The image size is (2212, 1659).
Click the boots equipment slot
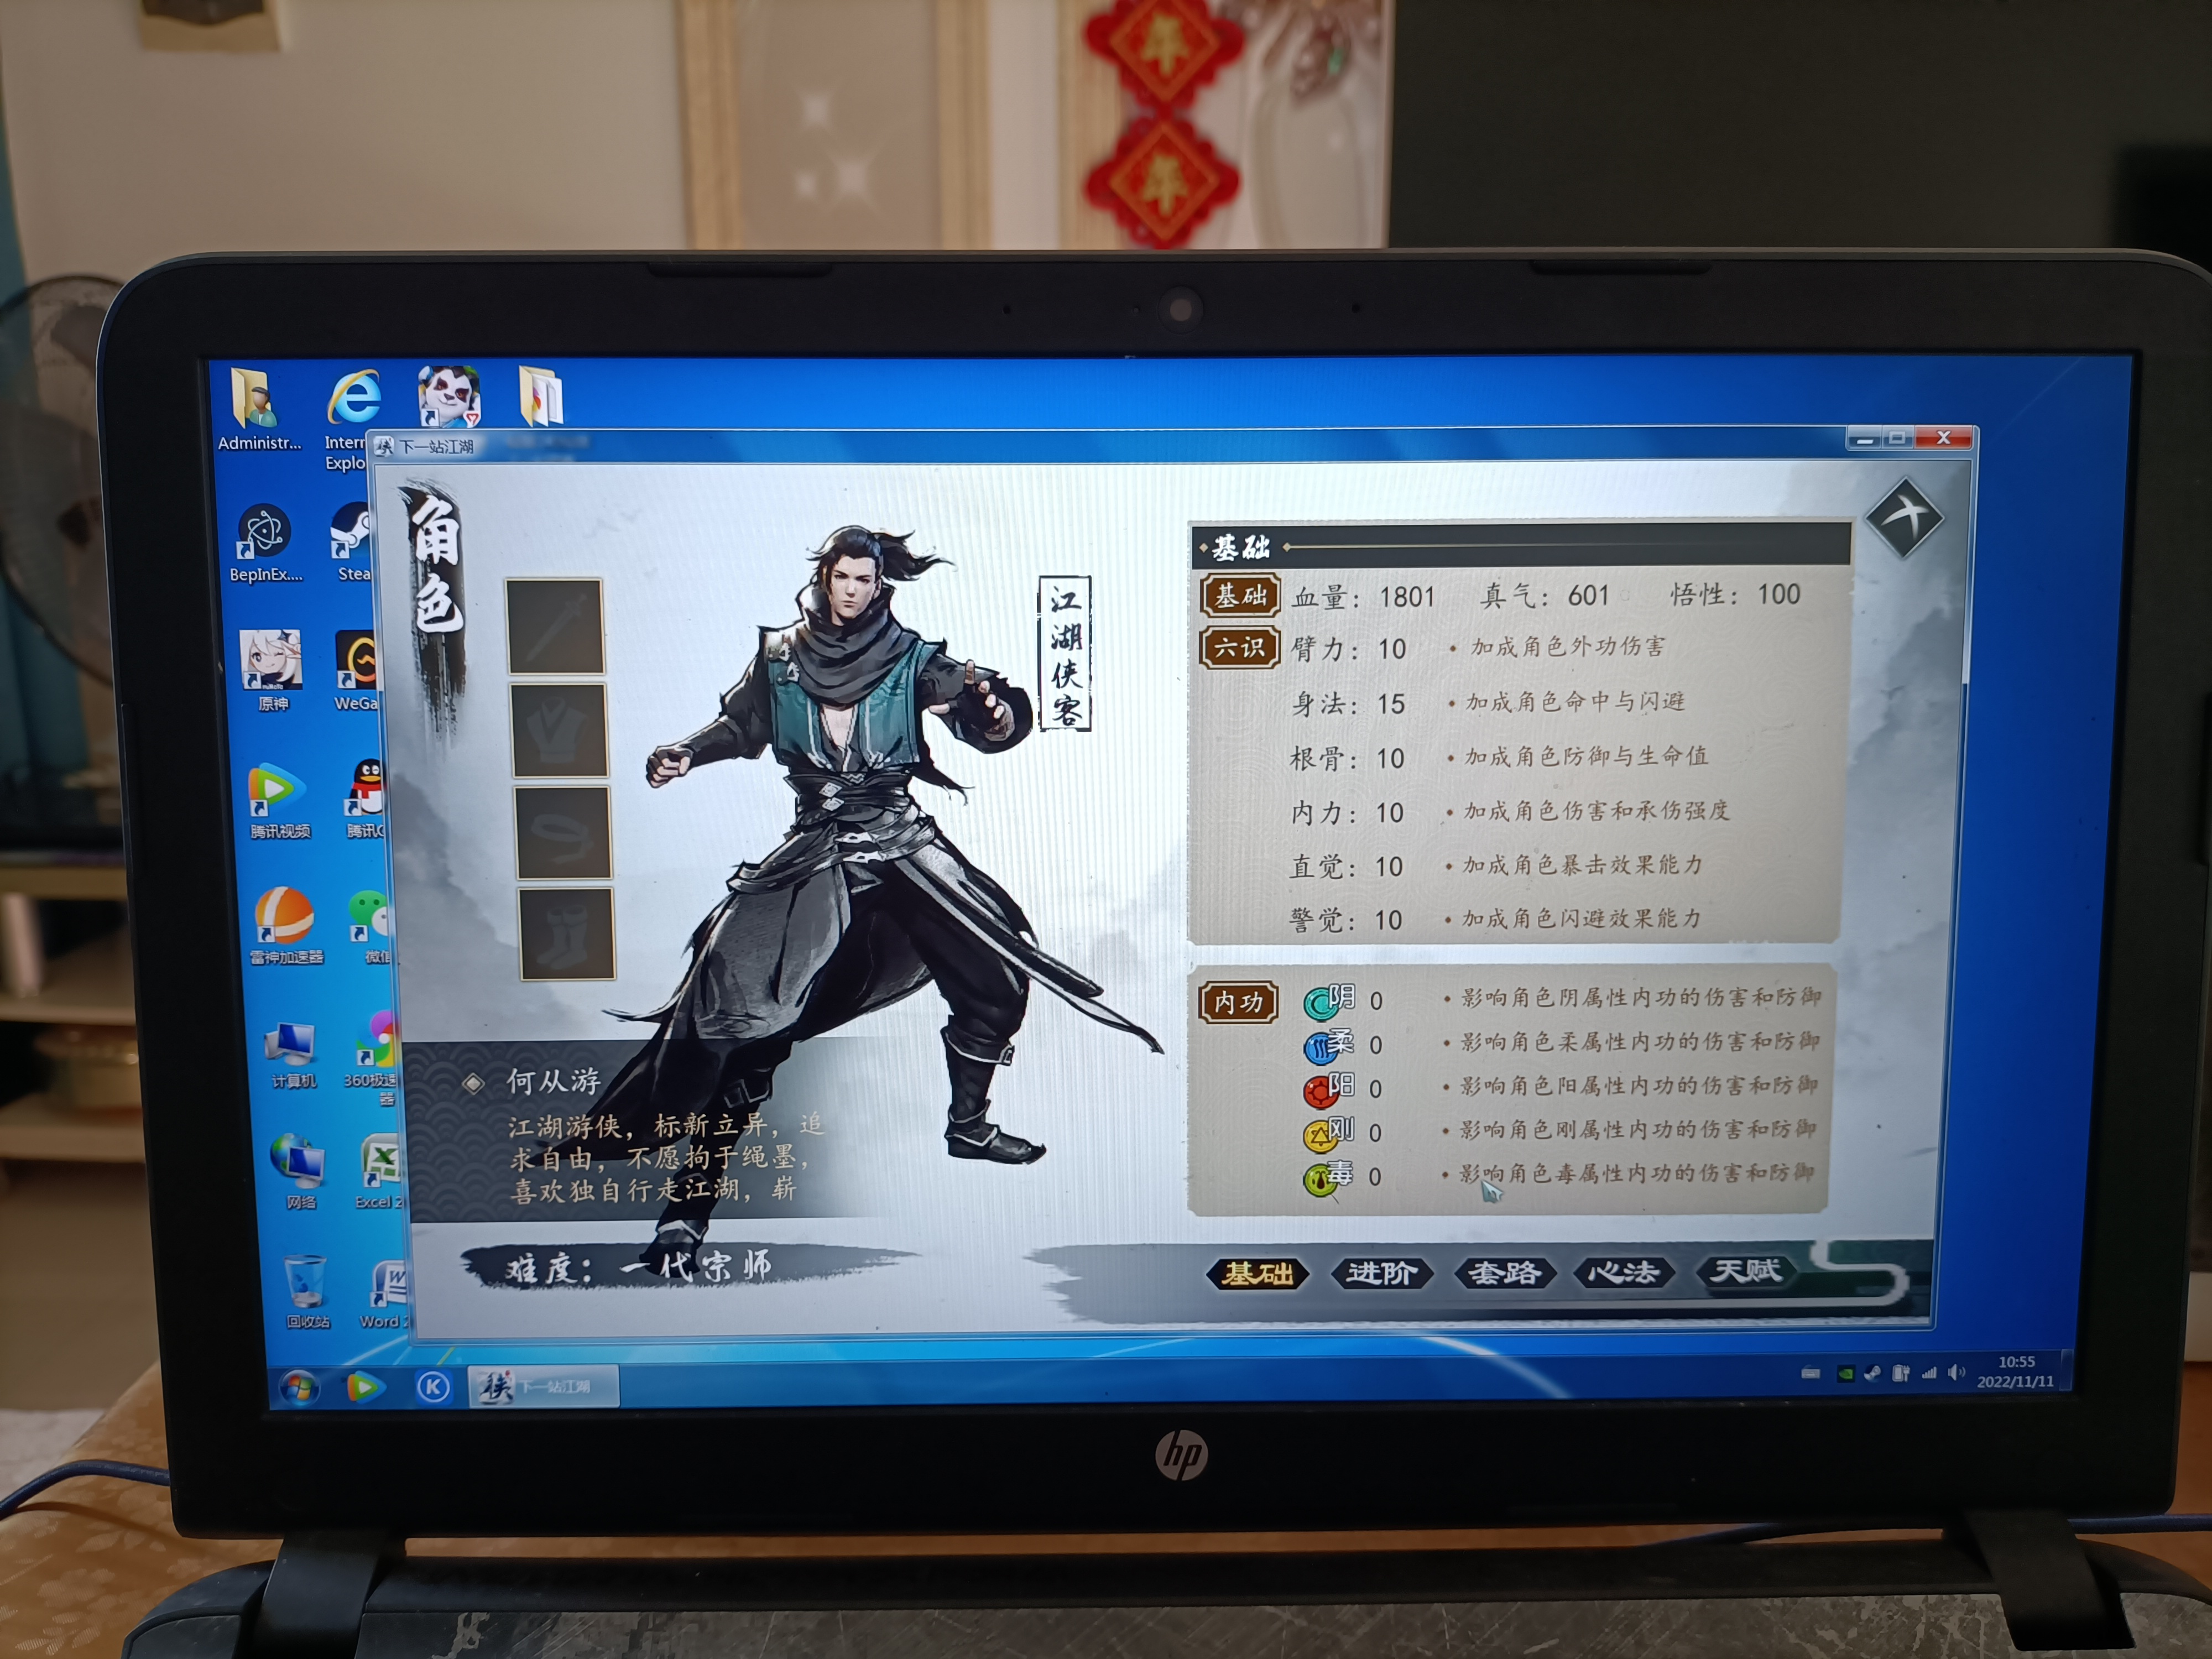coord(567,934)
